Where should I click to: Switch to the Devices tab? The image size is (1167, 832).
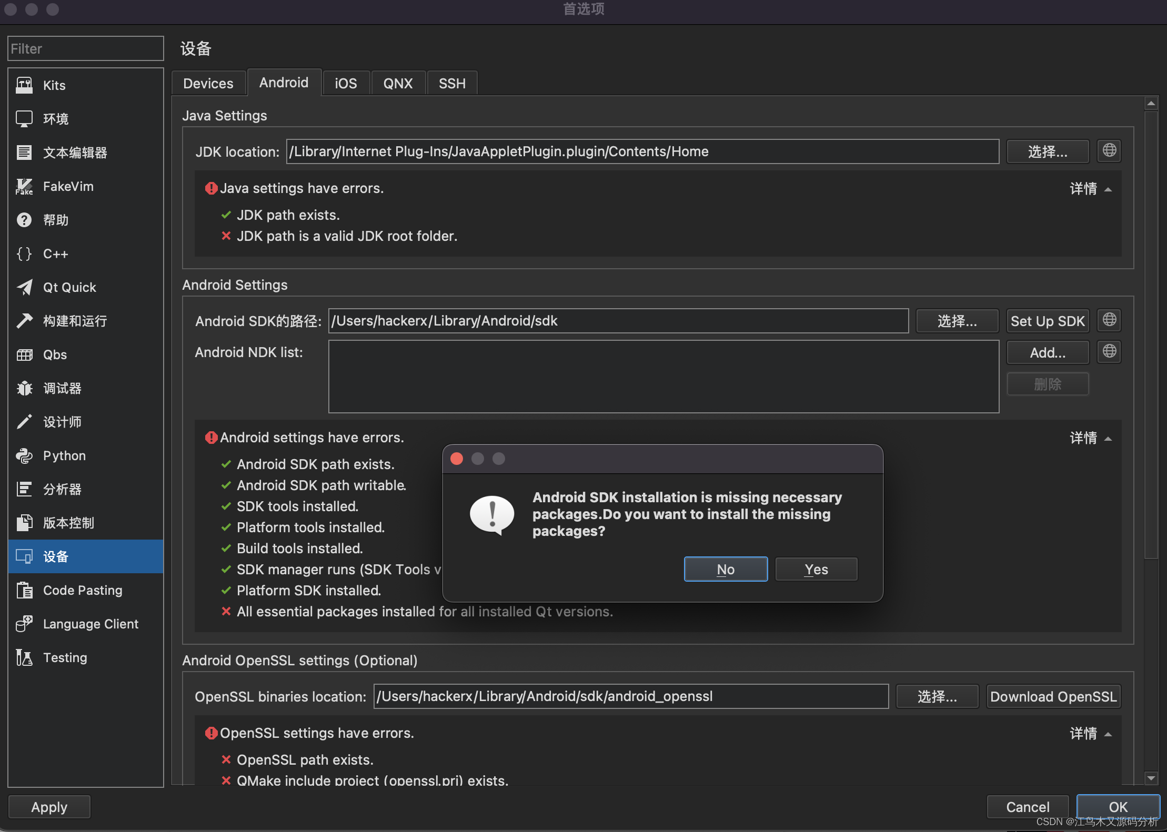[x=208, y=84]
